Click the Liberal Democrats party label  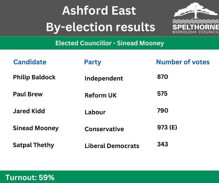coord(112,146)
